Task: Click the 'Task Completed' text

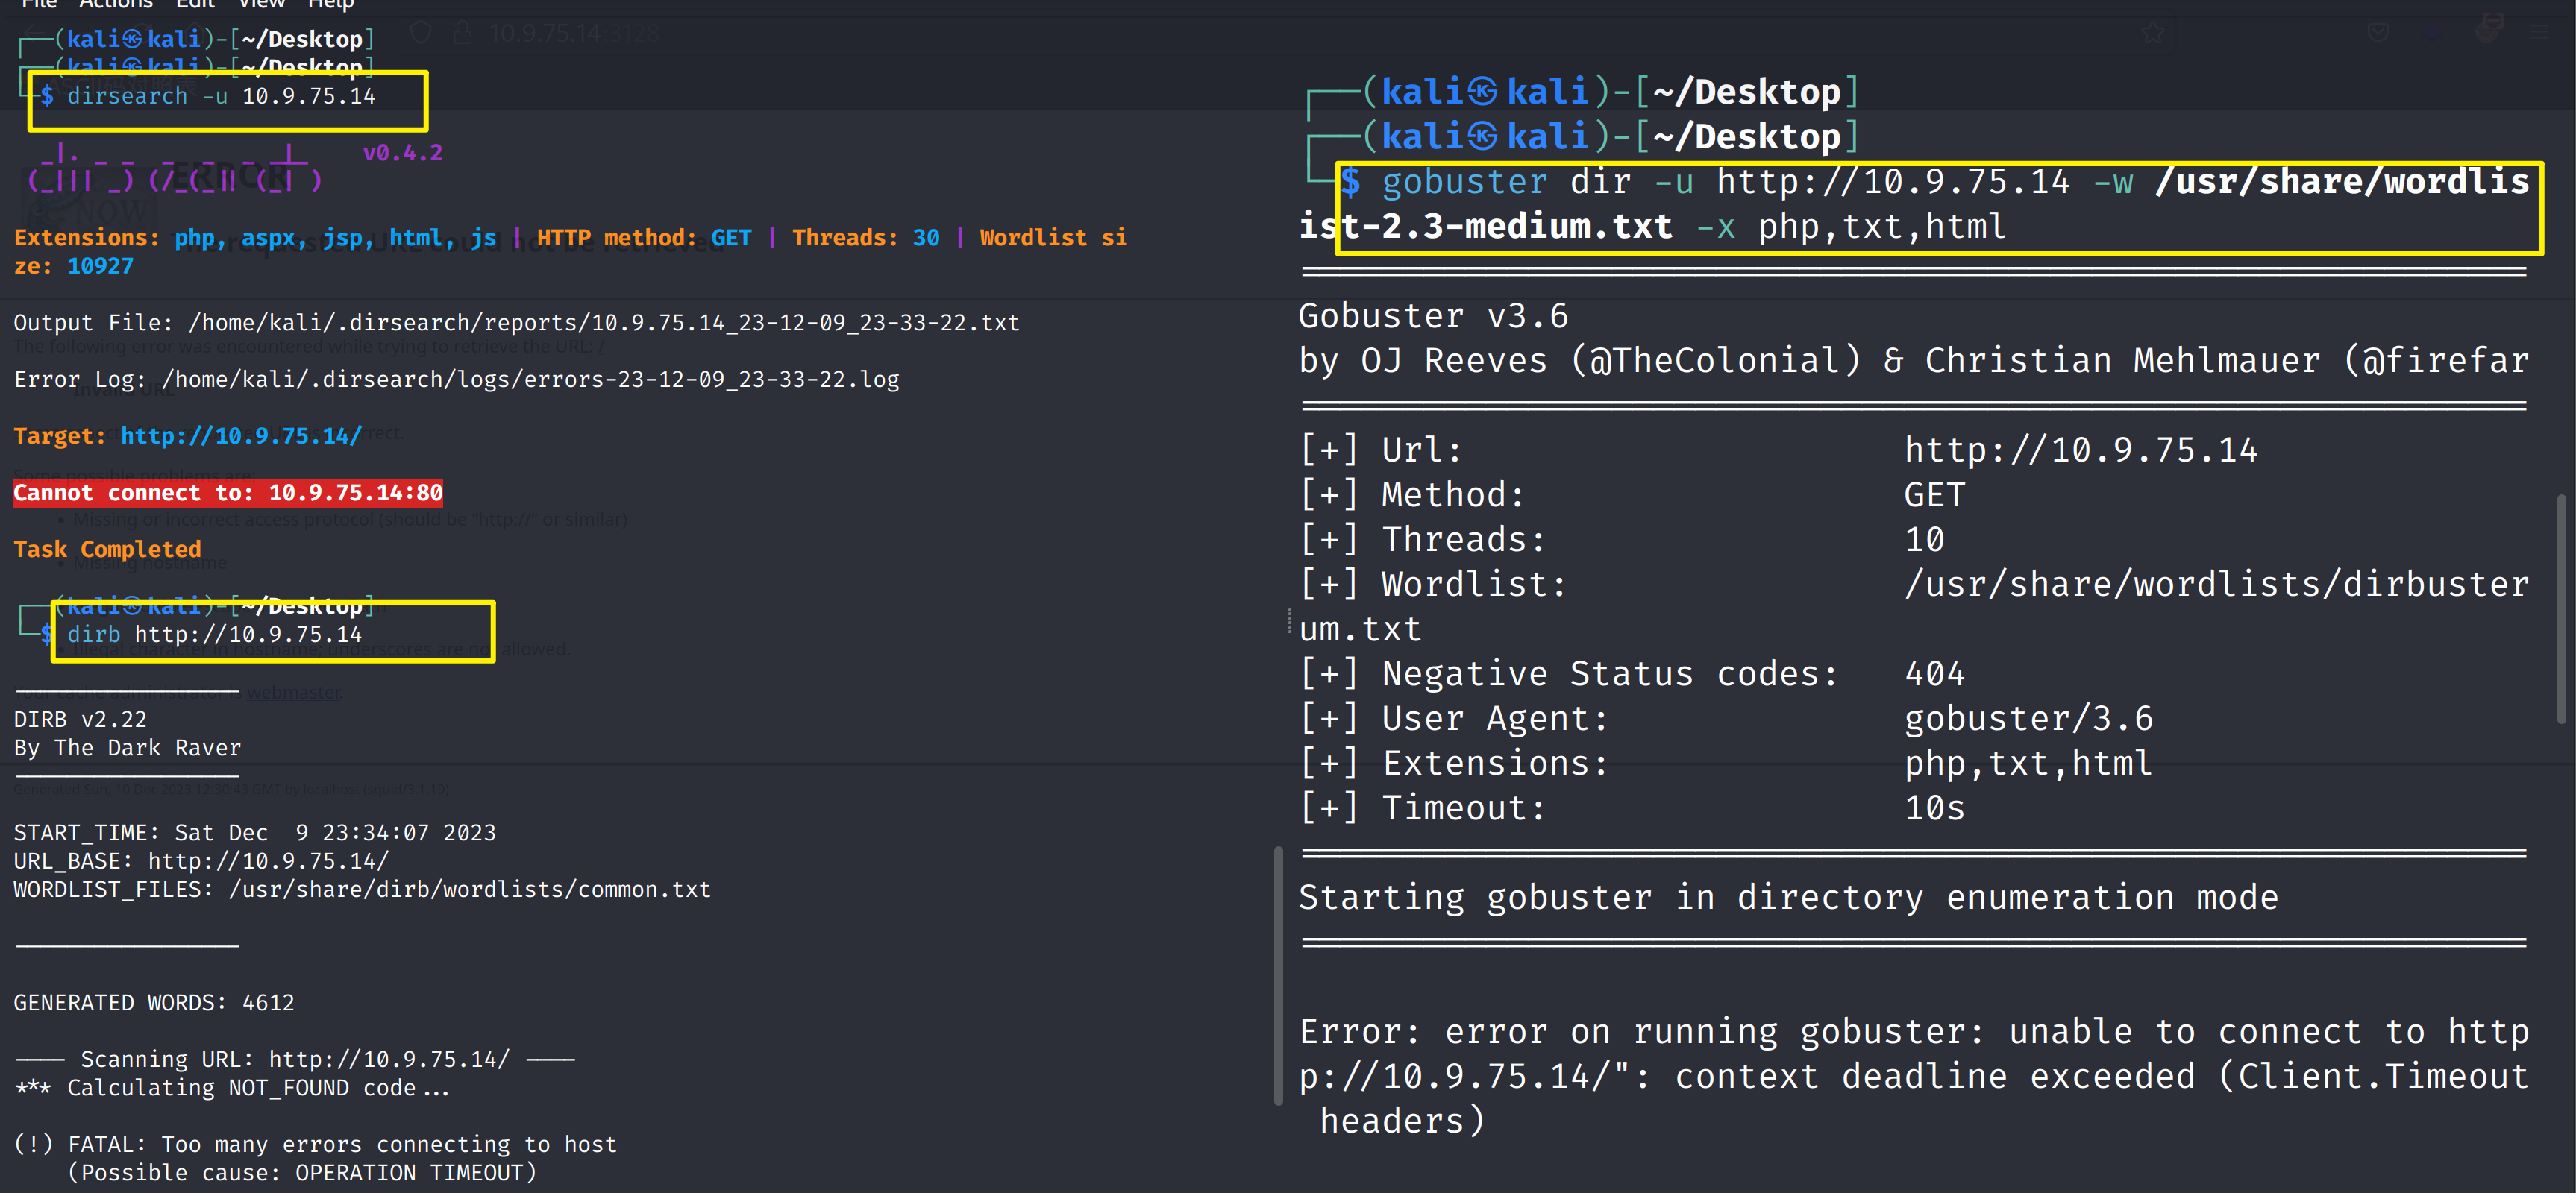Action: click(107, 550)
